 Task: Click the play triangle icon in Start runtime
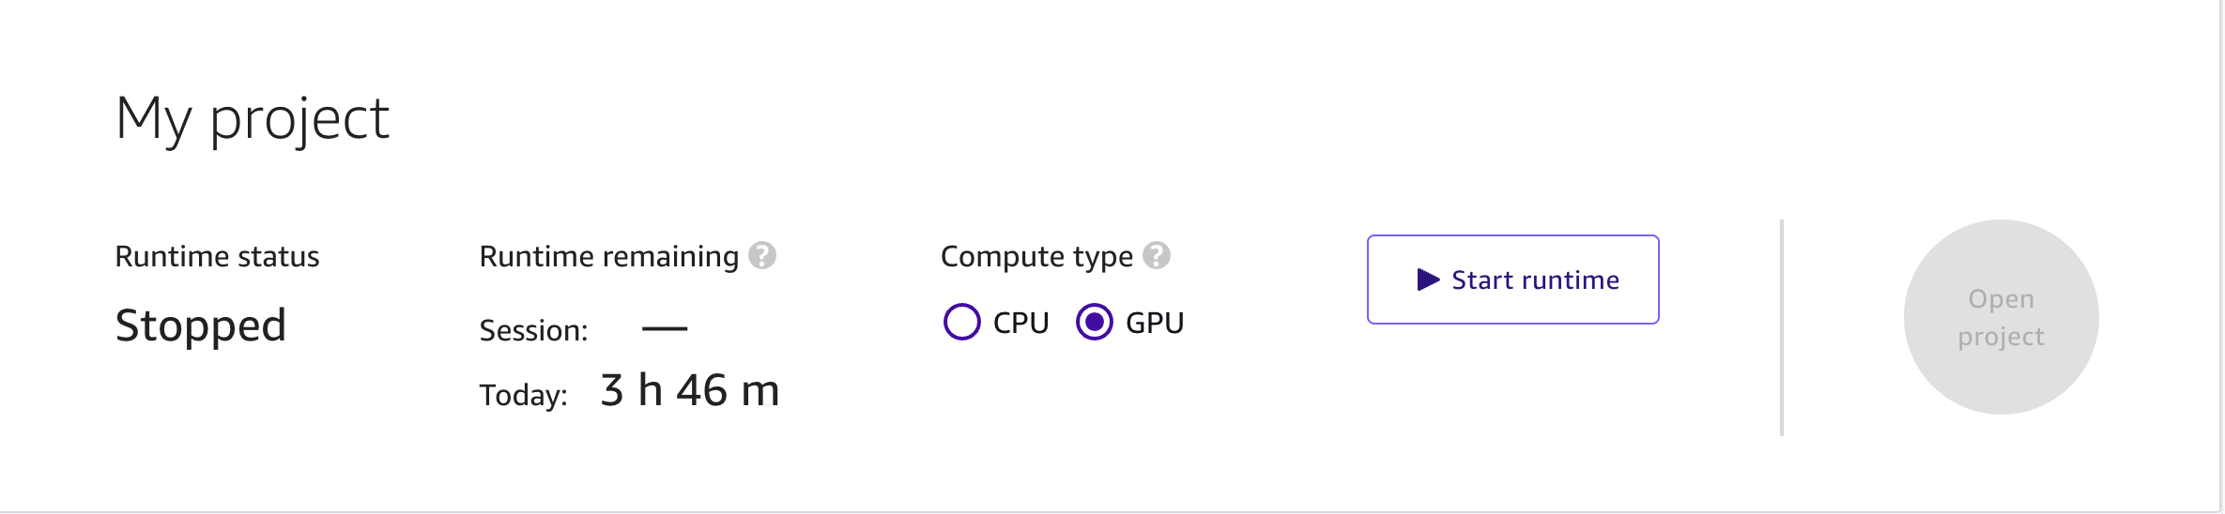point(1428,280)
